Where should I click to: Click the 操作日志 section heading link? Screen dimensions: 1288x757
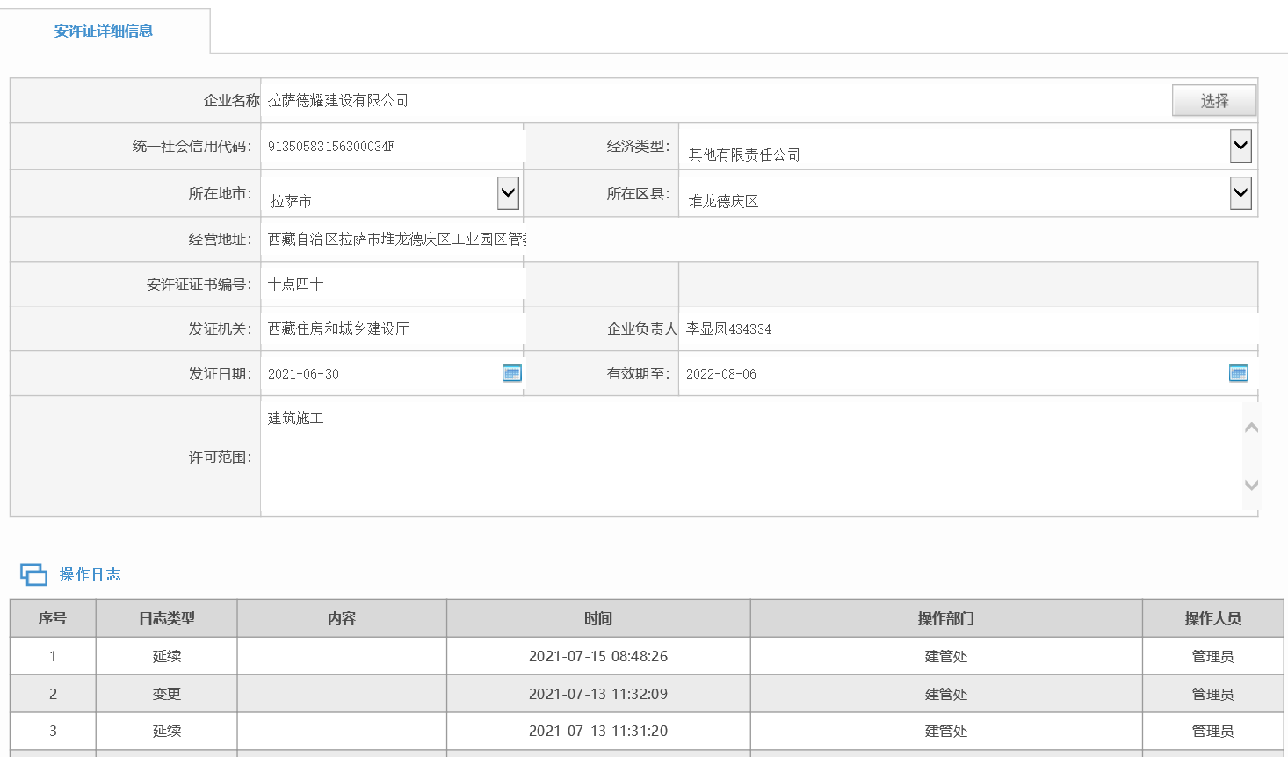(x=90, y=574)
